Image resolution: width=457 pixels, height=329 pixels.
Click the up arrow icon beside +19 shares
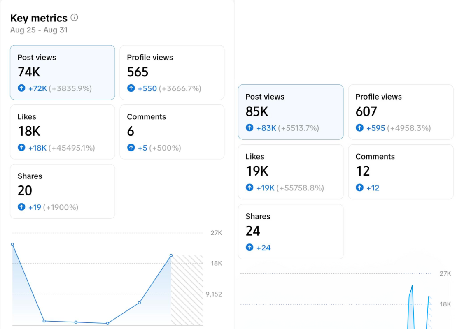pos(21,207)
